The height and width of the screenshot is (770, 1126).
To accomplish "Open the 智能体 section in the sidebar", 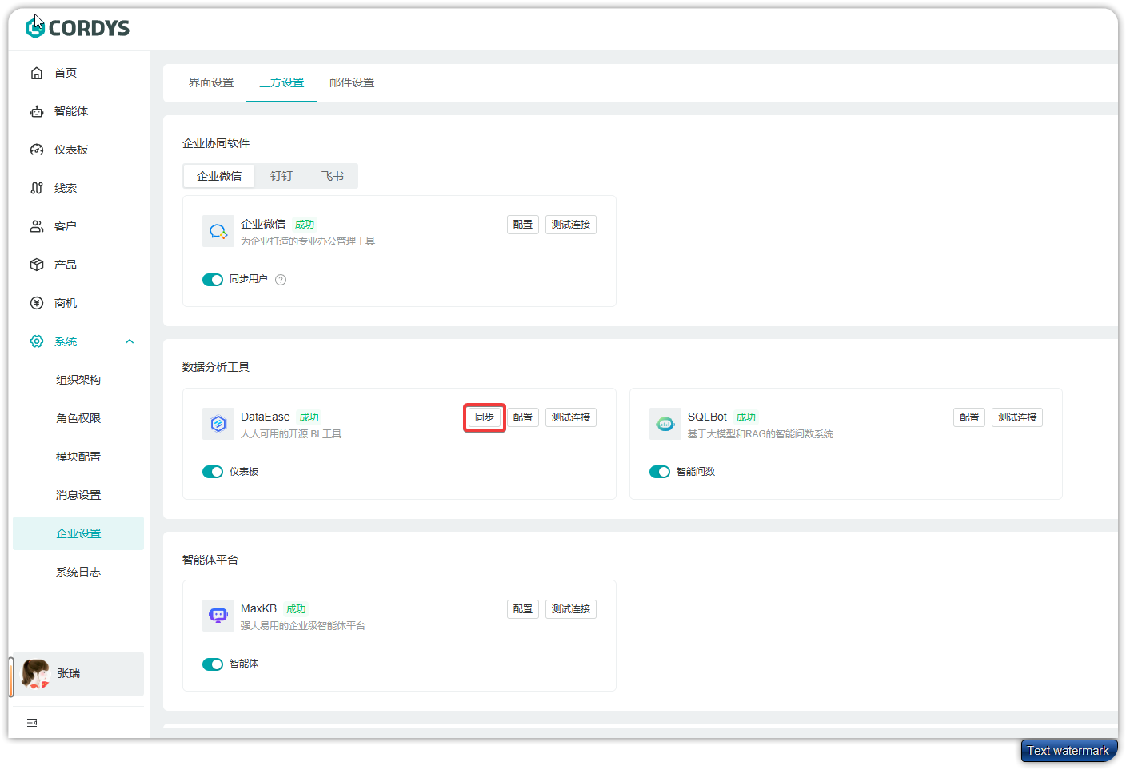I will pyautogui.click(x=37, y=110).
